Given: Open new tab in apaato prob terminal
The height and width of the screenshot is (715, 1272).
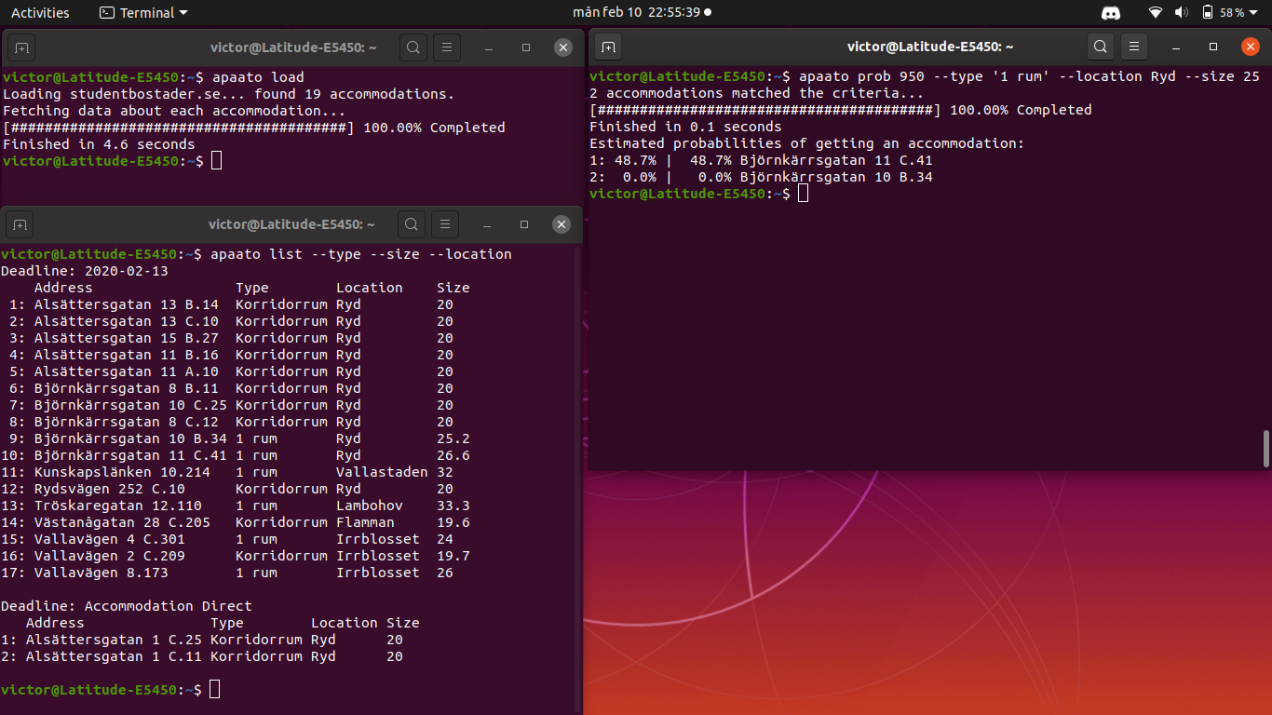Looking at the screenshot, I should coord(608,47).
